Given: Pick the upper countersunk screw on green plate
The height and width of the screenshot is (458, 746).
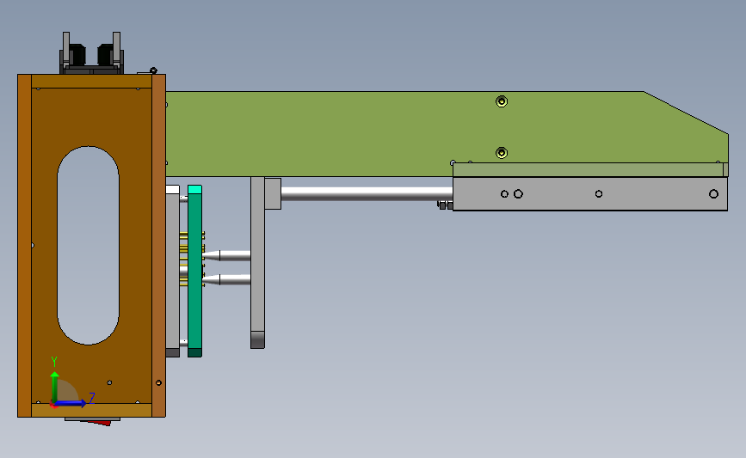Looking at the screenshot, I should (x=502, y=101).
